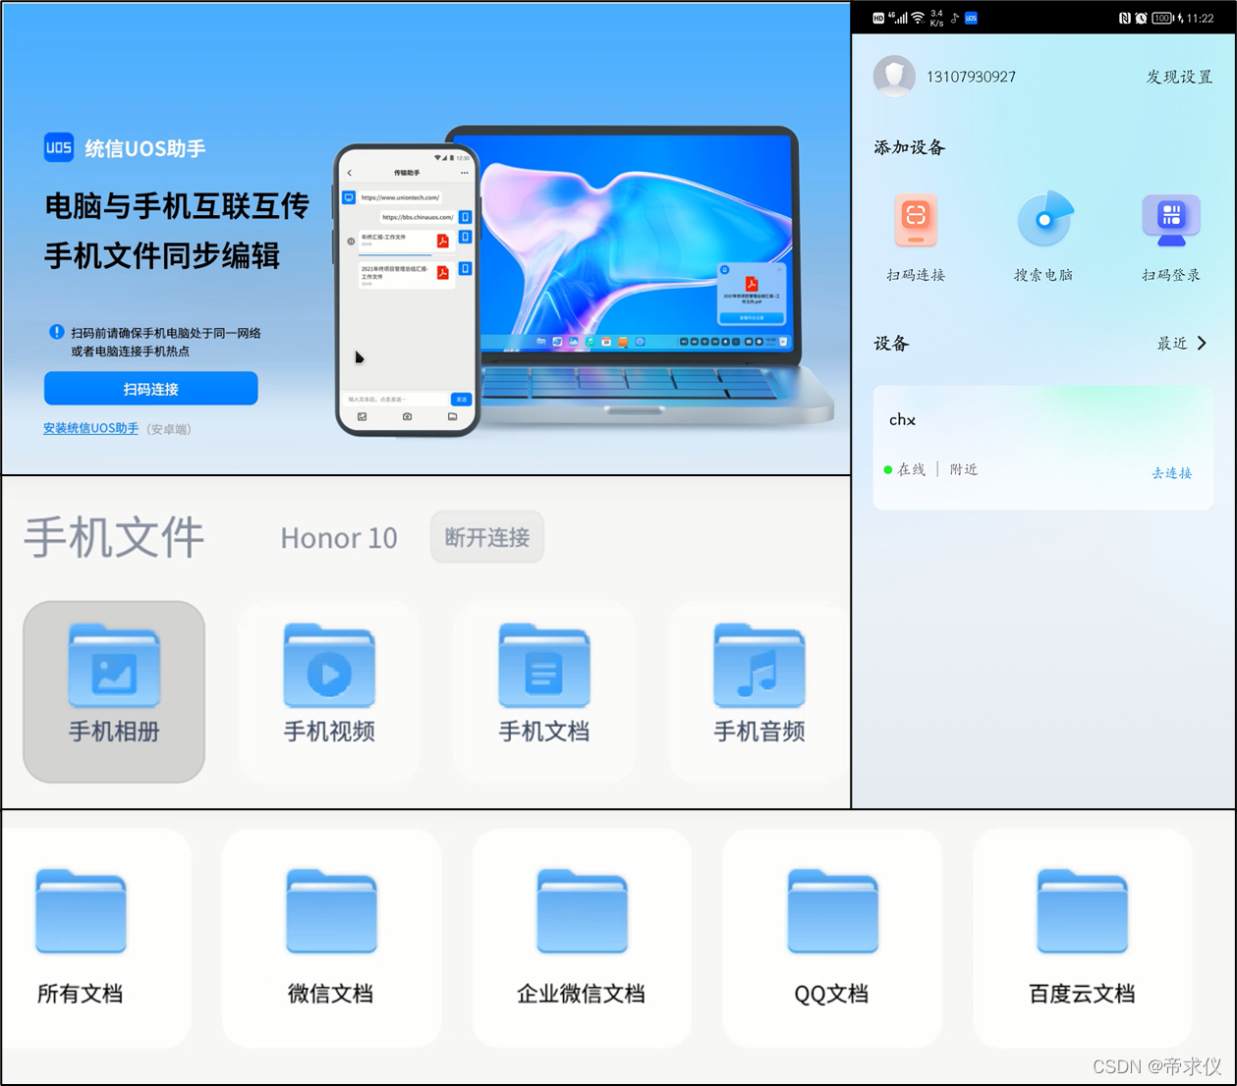Image resolution: width=1237 pixels, height=1086 pixels.
Task: Click the UOS logo beside 统信UOS助手
Action: coord(59,147)
